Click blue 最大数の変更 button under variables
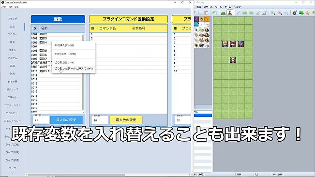Image resolution: width=315 pixels, height=177 pixels. pyautogui.click(x=66, y=120)
